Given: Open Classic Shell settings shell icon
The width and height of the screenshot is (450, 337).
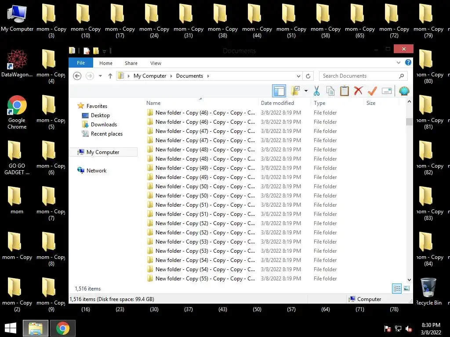Looking at the screenshot, I should [404, 91].
